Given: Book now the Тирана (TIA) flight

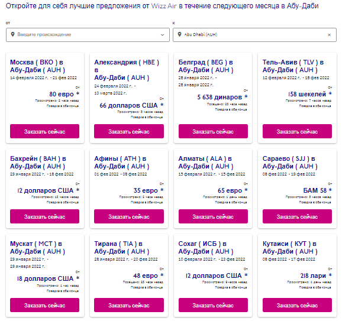Looking at the screenshot, I should 129,305.
